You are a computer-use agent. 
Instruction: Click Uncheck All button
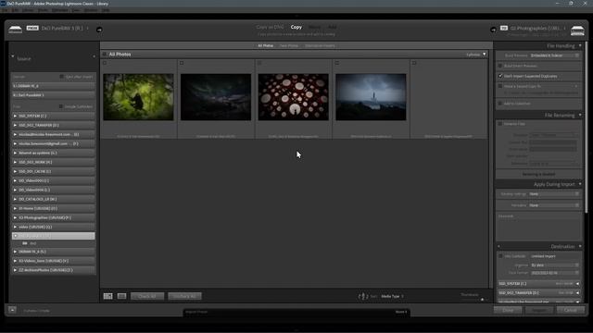[x=184, y=296]
